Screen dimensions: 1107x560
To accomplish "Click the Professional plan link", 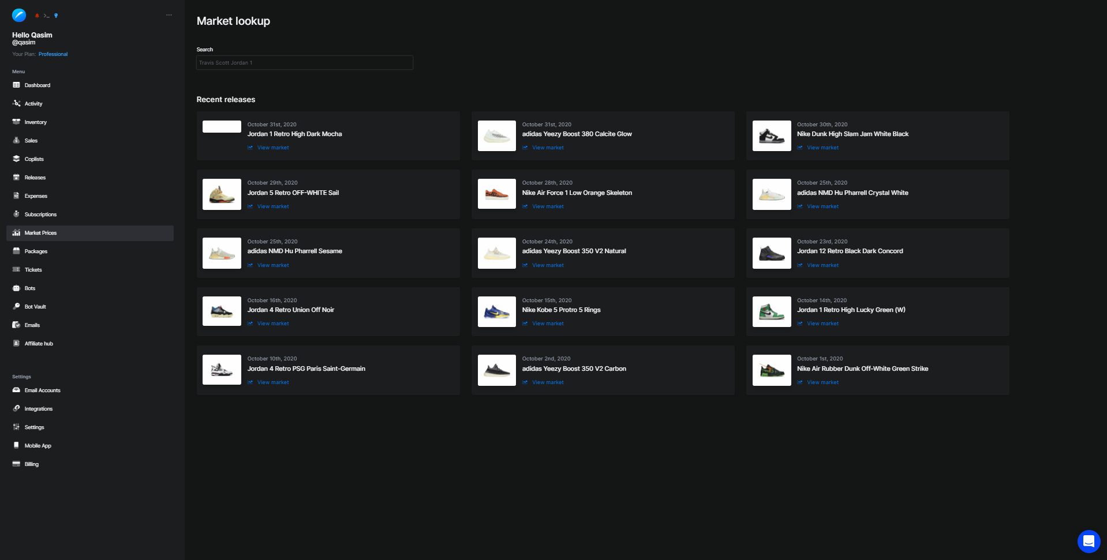I will coord(53,54).
